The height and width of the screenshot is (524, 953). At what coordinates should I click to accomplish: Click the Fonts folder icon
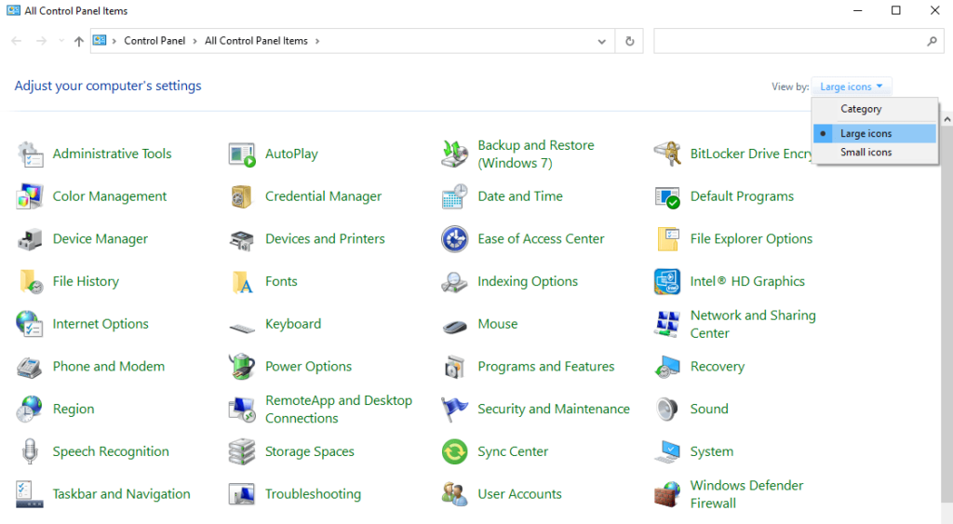(242, 282)
